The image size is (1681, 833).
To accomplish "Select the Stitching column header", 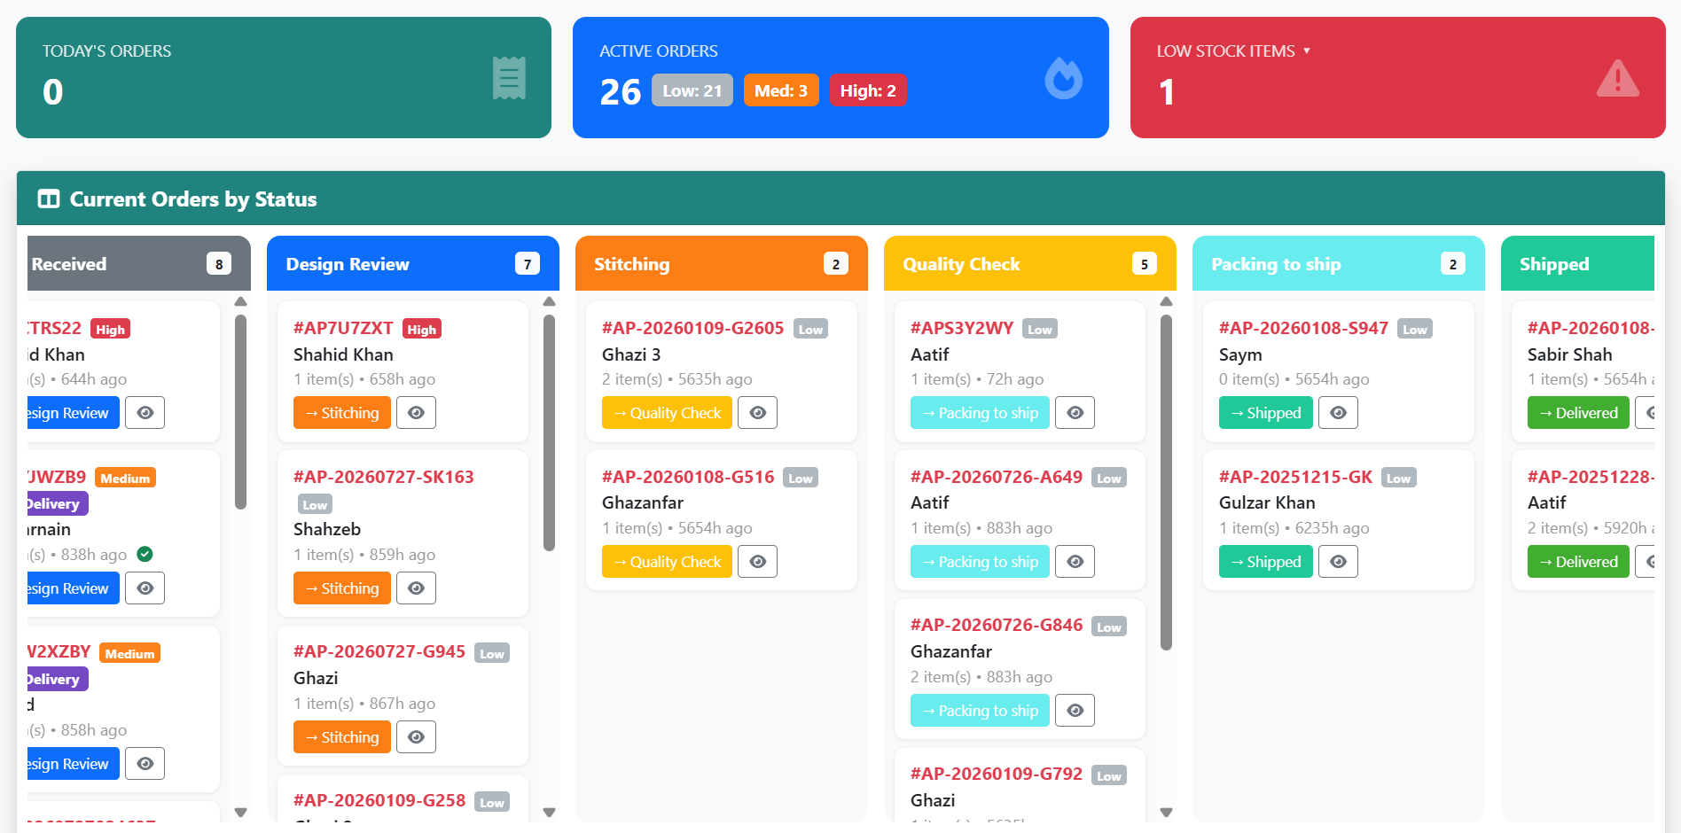I will (722, 263).
